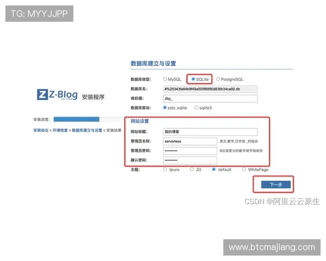Viewport: 326px width, 261px height.
Task: Click the Z-Blog logo icon
Action: point(42,95)
